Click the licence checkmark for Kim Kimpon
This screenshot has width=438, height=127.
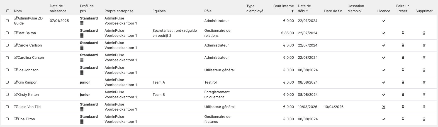coord(384,82)
